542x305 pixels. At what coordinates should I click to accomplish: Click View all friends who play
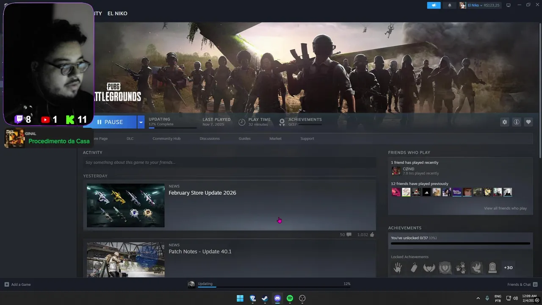coord(505,208)
